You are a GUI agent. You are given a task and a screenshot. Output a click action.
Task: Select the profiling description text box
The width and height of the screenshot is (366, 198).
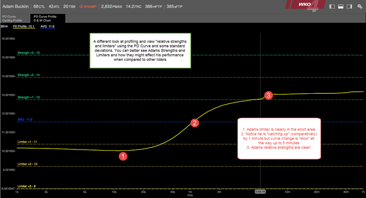coord(140,51)
